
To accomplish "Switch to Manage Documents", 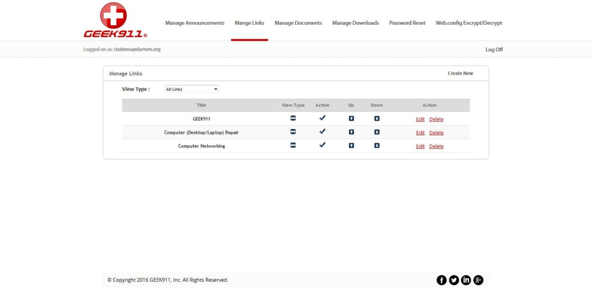I will pyautogui.click(x=298, y=23).
